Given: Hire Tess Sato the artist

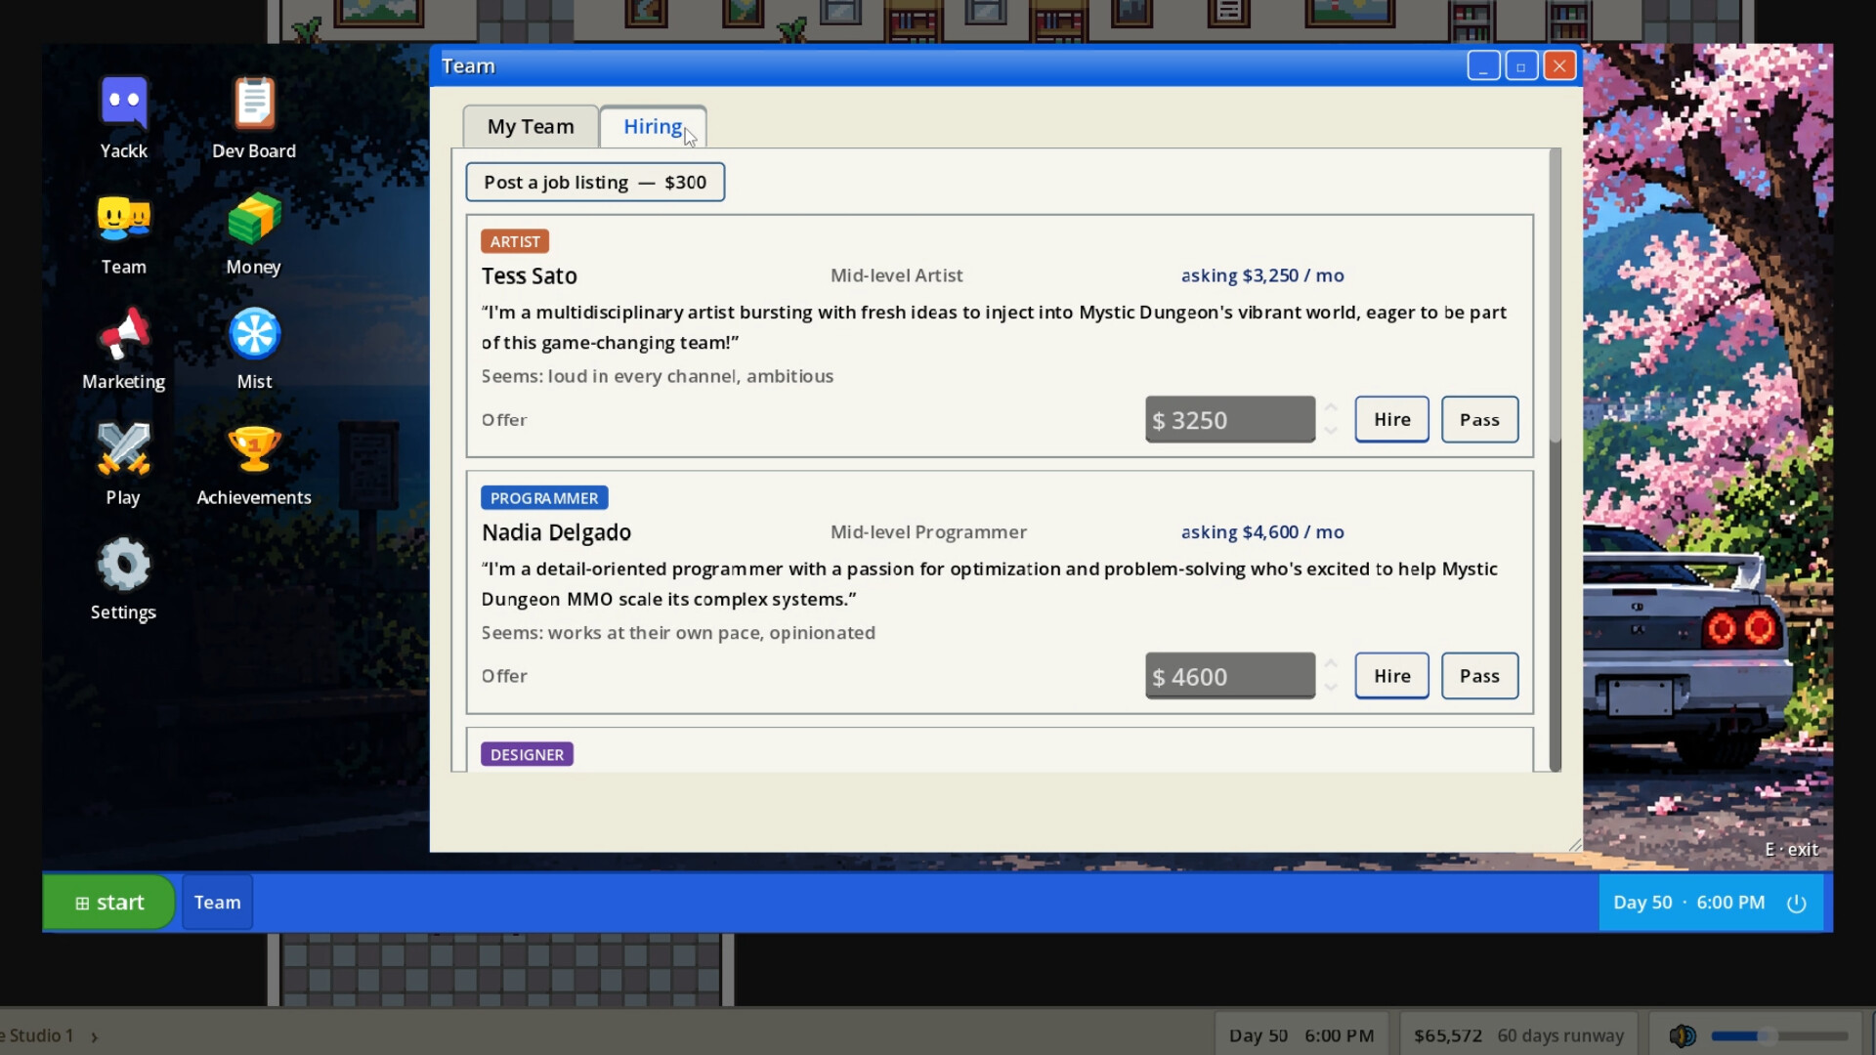Looking at the screenshot, I should [1391, 420].
